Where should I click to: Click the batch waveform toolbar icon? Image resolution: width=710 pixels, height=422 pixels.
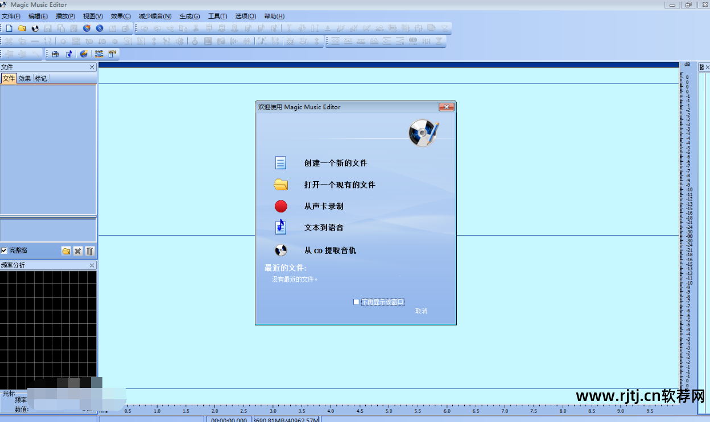[x=99, y=54]
